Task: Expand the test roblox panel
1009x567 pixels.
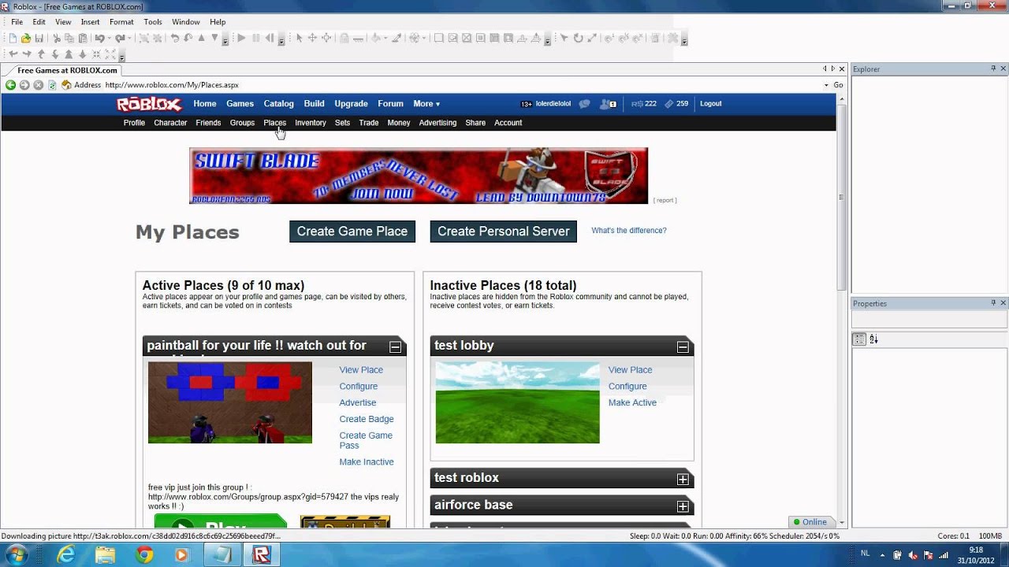Action: pos(683,480)
